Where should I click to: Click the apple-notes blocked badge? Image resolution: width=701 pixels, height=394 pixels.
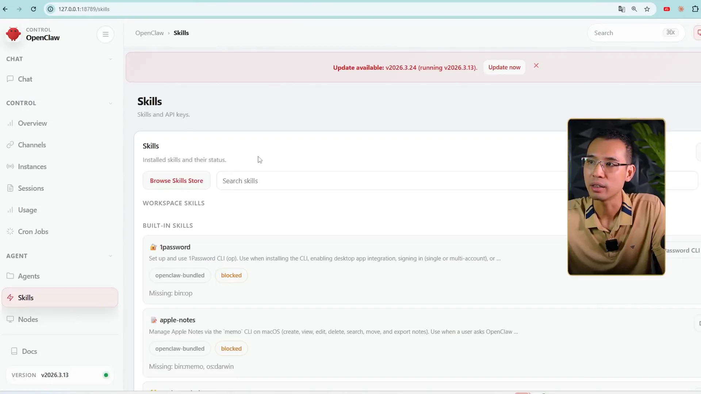click(231, 348)
